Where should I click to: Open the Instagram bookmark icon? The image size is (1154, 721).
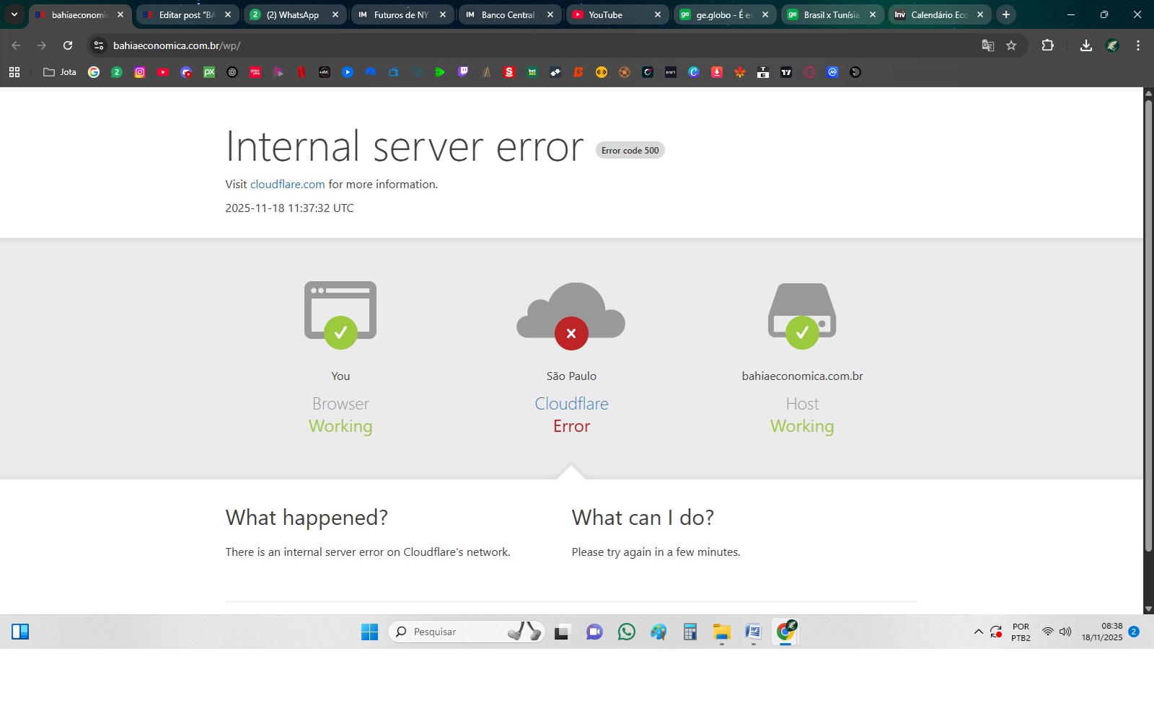(x=140, y=72)
